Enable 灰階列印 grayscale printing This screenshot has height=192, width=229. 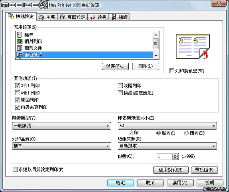pyautogui.click(x=120, y=86)
